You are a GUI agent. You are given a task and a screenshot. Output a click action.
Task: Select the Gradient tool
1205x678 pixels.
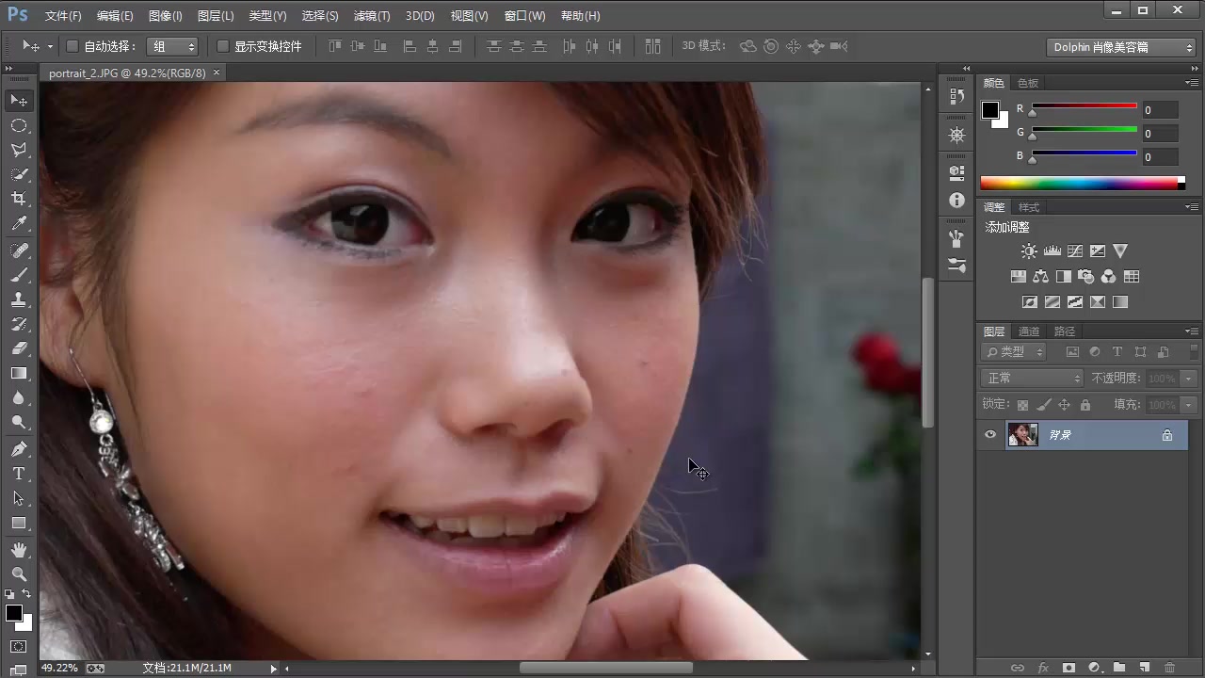pyautogui.click(x=19, y=373)
